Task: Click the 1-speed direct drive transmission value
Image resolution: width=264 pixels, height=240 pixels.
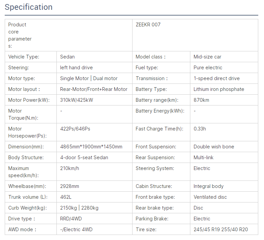Action: (216, 78)
